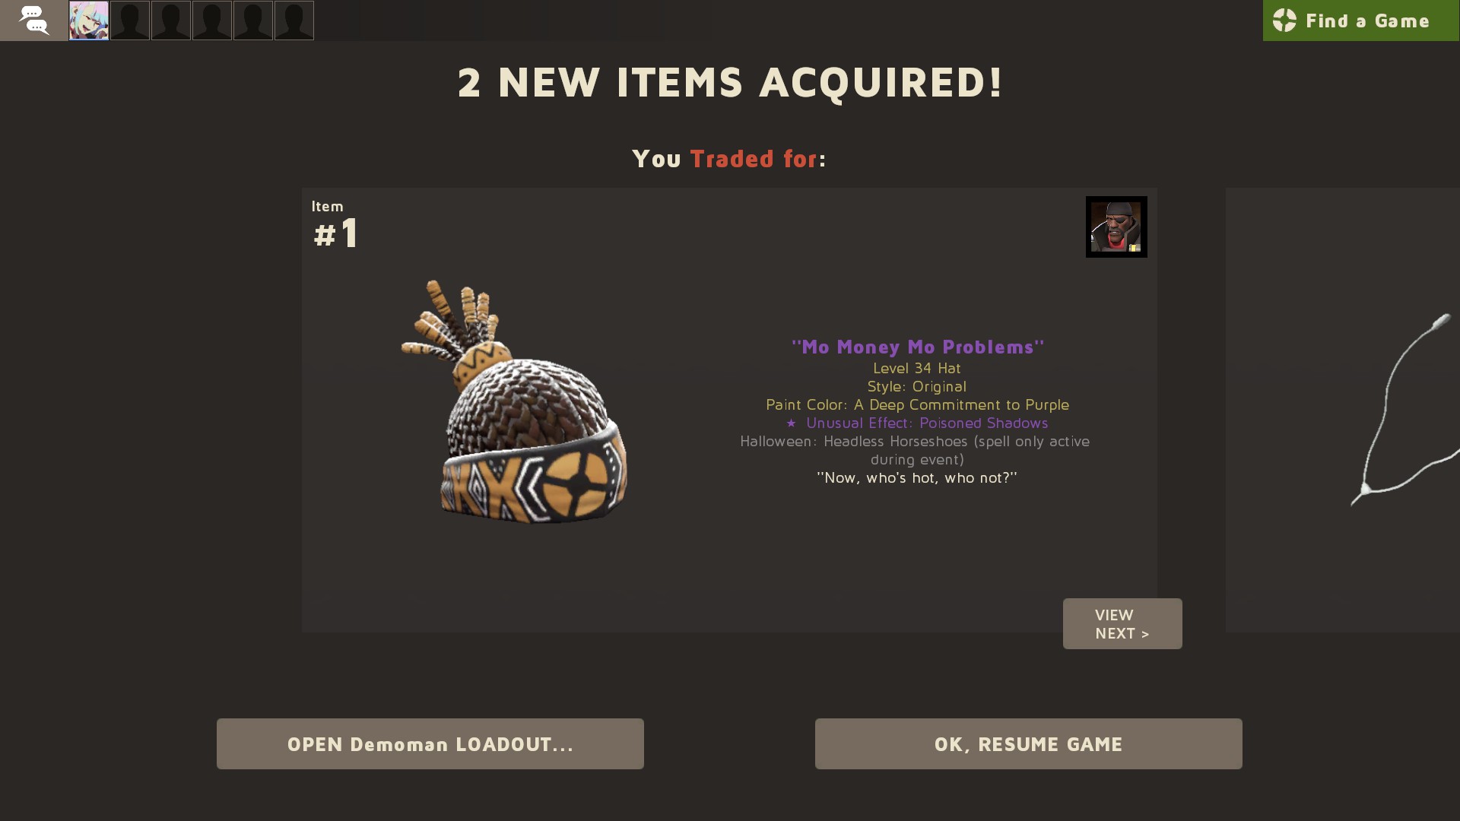Click the Find a Game button
Screen dimensions: 1460x821
point(1361,21)
